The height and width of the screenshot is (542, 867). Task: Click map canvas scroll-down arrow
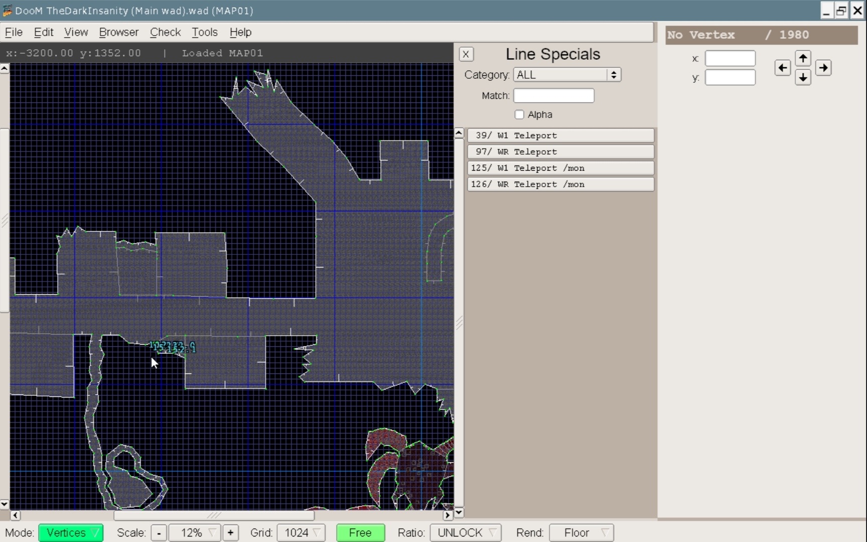coord(5,504)
